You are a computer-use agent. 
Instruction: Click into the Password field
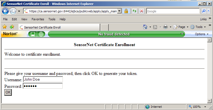[x=43, y=86]
